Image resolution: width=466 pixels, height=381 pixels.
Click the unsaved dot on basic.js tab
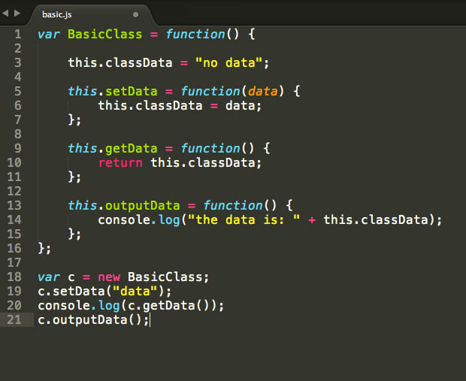pos(135,14)
